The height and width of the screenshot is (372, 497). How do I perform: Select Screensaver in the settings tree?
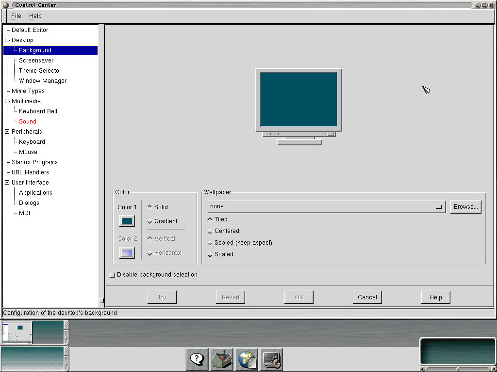(36, 61)
